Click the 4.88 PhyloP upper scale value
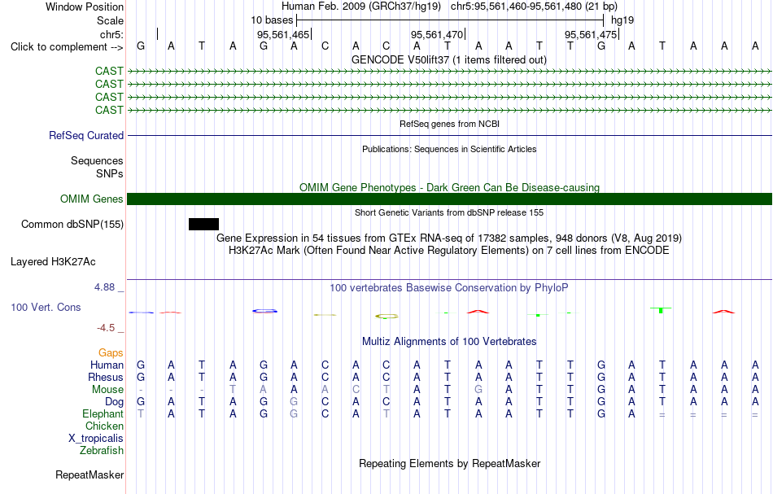The image size is (773, 494). click(x=105, y=287)
